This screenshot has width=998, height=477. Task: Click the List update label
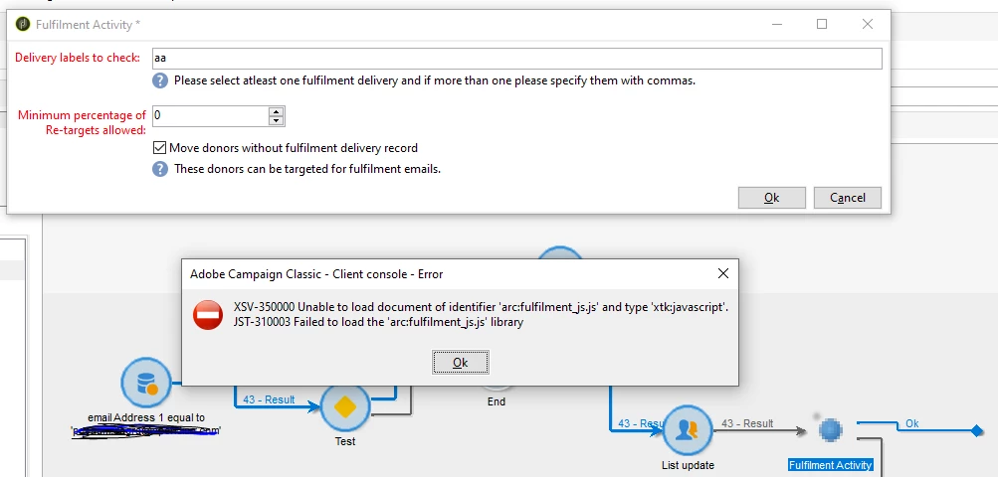tap(688, 465)
